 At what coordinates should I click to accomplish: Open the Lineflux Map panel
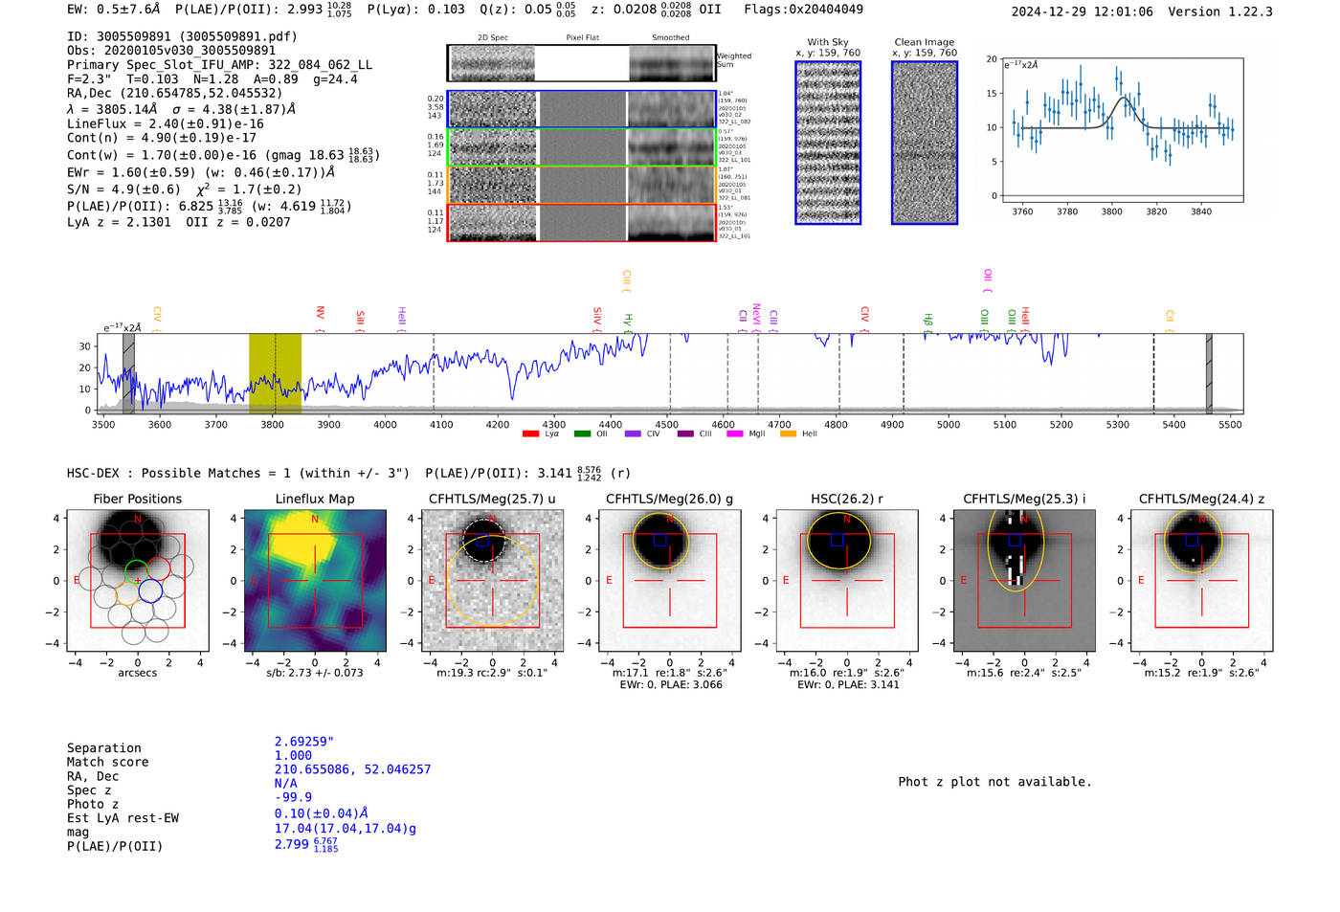point(315,580)
